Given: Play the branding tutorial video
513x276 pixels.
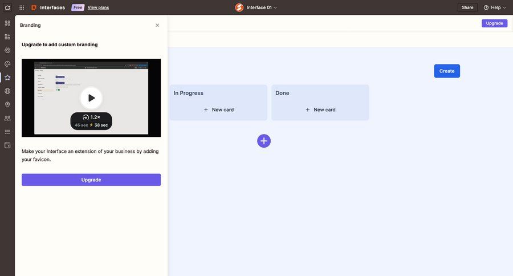Looking at the screenshot, I should point(91,98).
